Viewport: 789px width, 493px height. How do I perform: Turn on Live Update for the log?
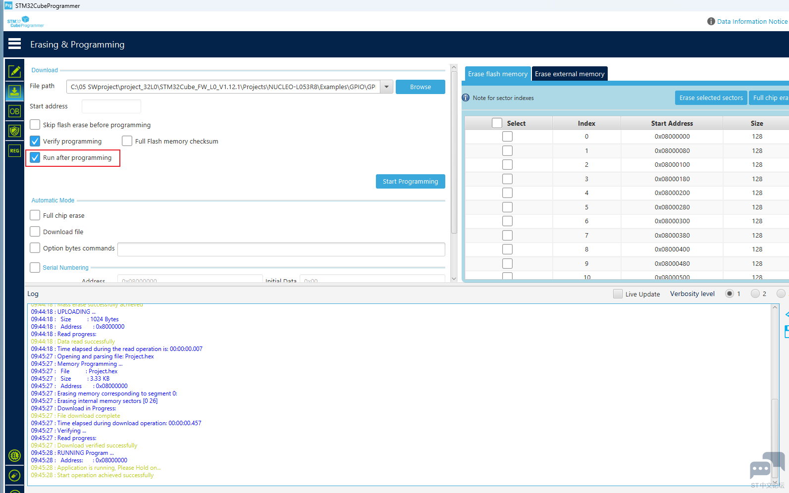(618, 294)
